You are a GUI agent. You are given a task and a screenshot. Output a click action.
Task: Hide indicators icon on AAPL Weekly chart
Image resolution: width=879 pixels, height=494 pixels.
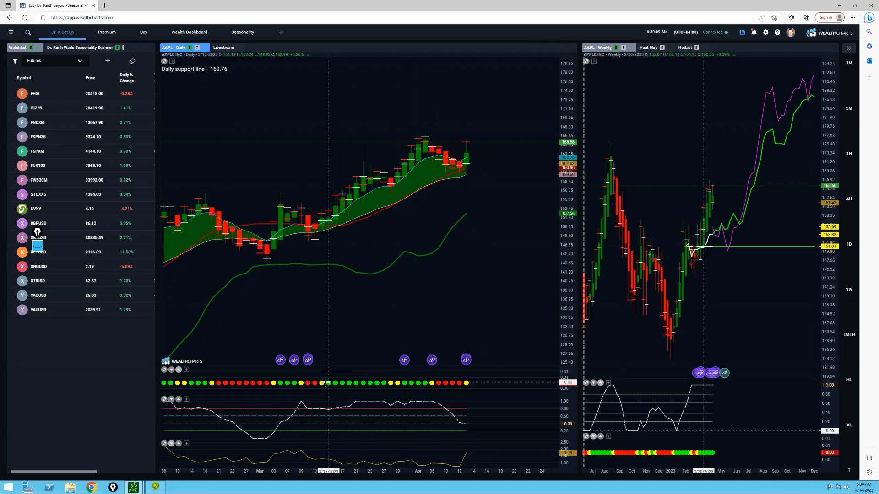(x=586, y=61)
